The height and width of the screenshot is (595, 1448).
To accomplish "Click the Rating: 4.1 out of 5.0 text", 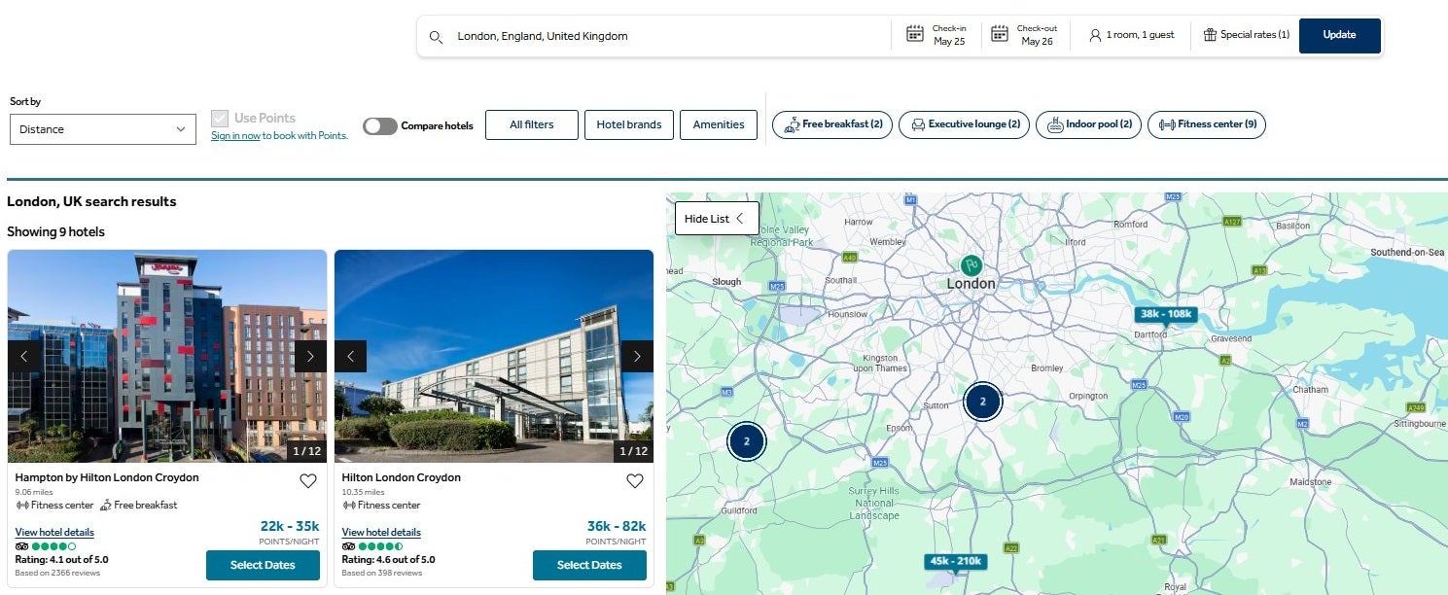I will 61,560.
